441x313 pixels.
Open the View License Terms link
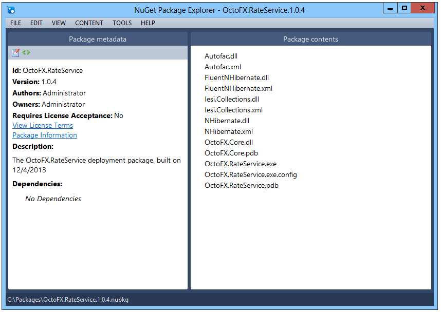coord(42,125)
